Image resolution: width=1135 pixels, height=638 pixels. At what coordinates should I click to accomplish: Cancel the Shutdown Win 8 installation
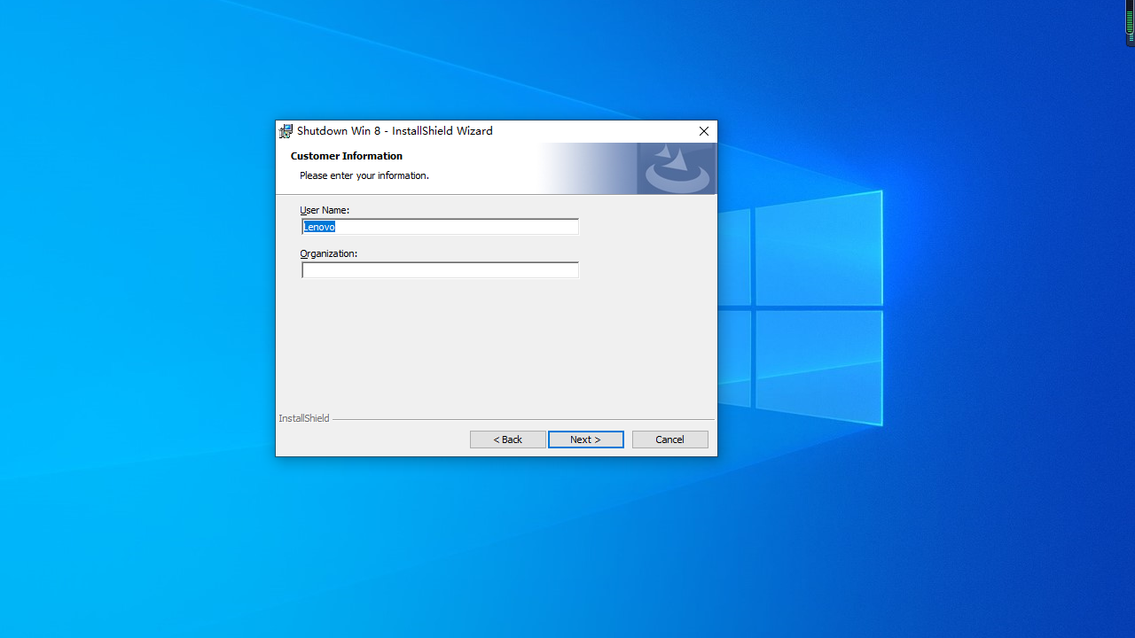coord(669,439)
